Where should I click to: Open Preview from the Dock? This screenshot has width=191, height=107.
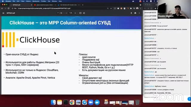click(x=78, y=102)
